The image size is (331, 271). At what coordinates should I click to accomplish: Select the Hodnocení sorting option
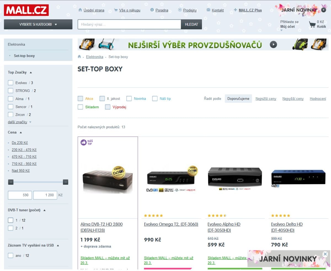tap(318, 98)
